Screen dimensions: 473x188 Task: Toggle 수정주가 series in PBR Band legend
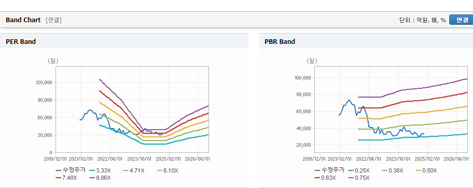tap(329, 170)
